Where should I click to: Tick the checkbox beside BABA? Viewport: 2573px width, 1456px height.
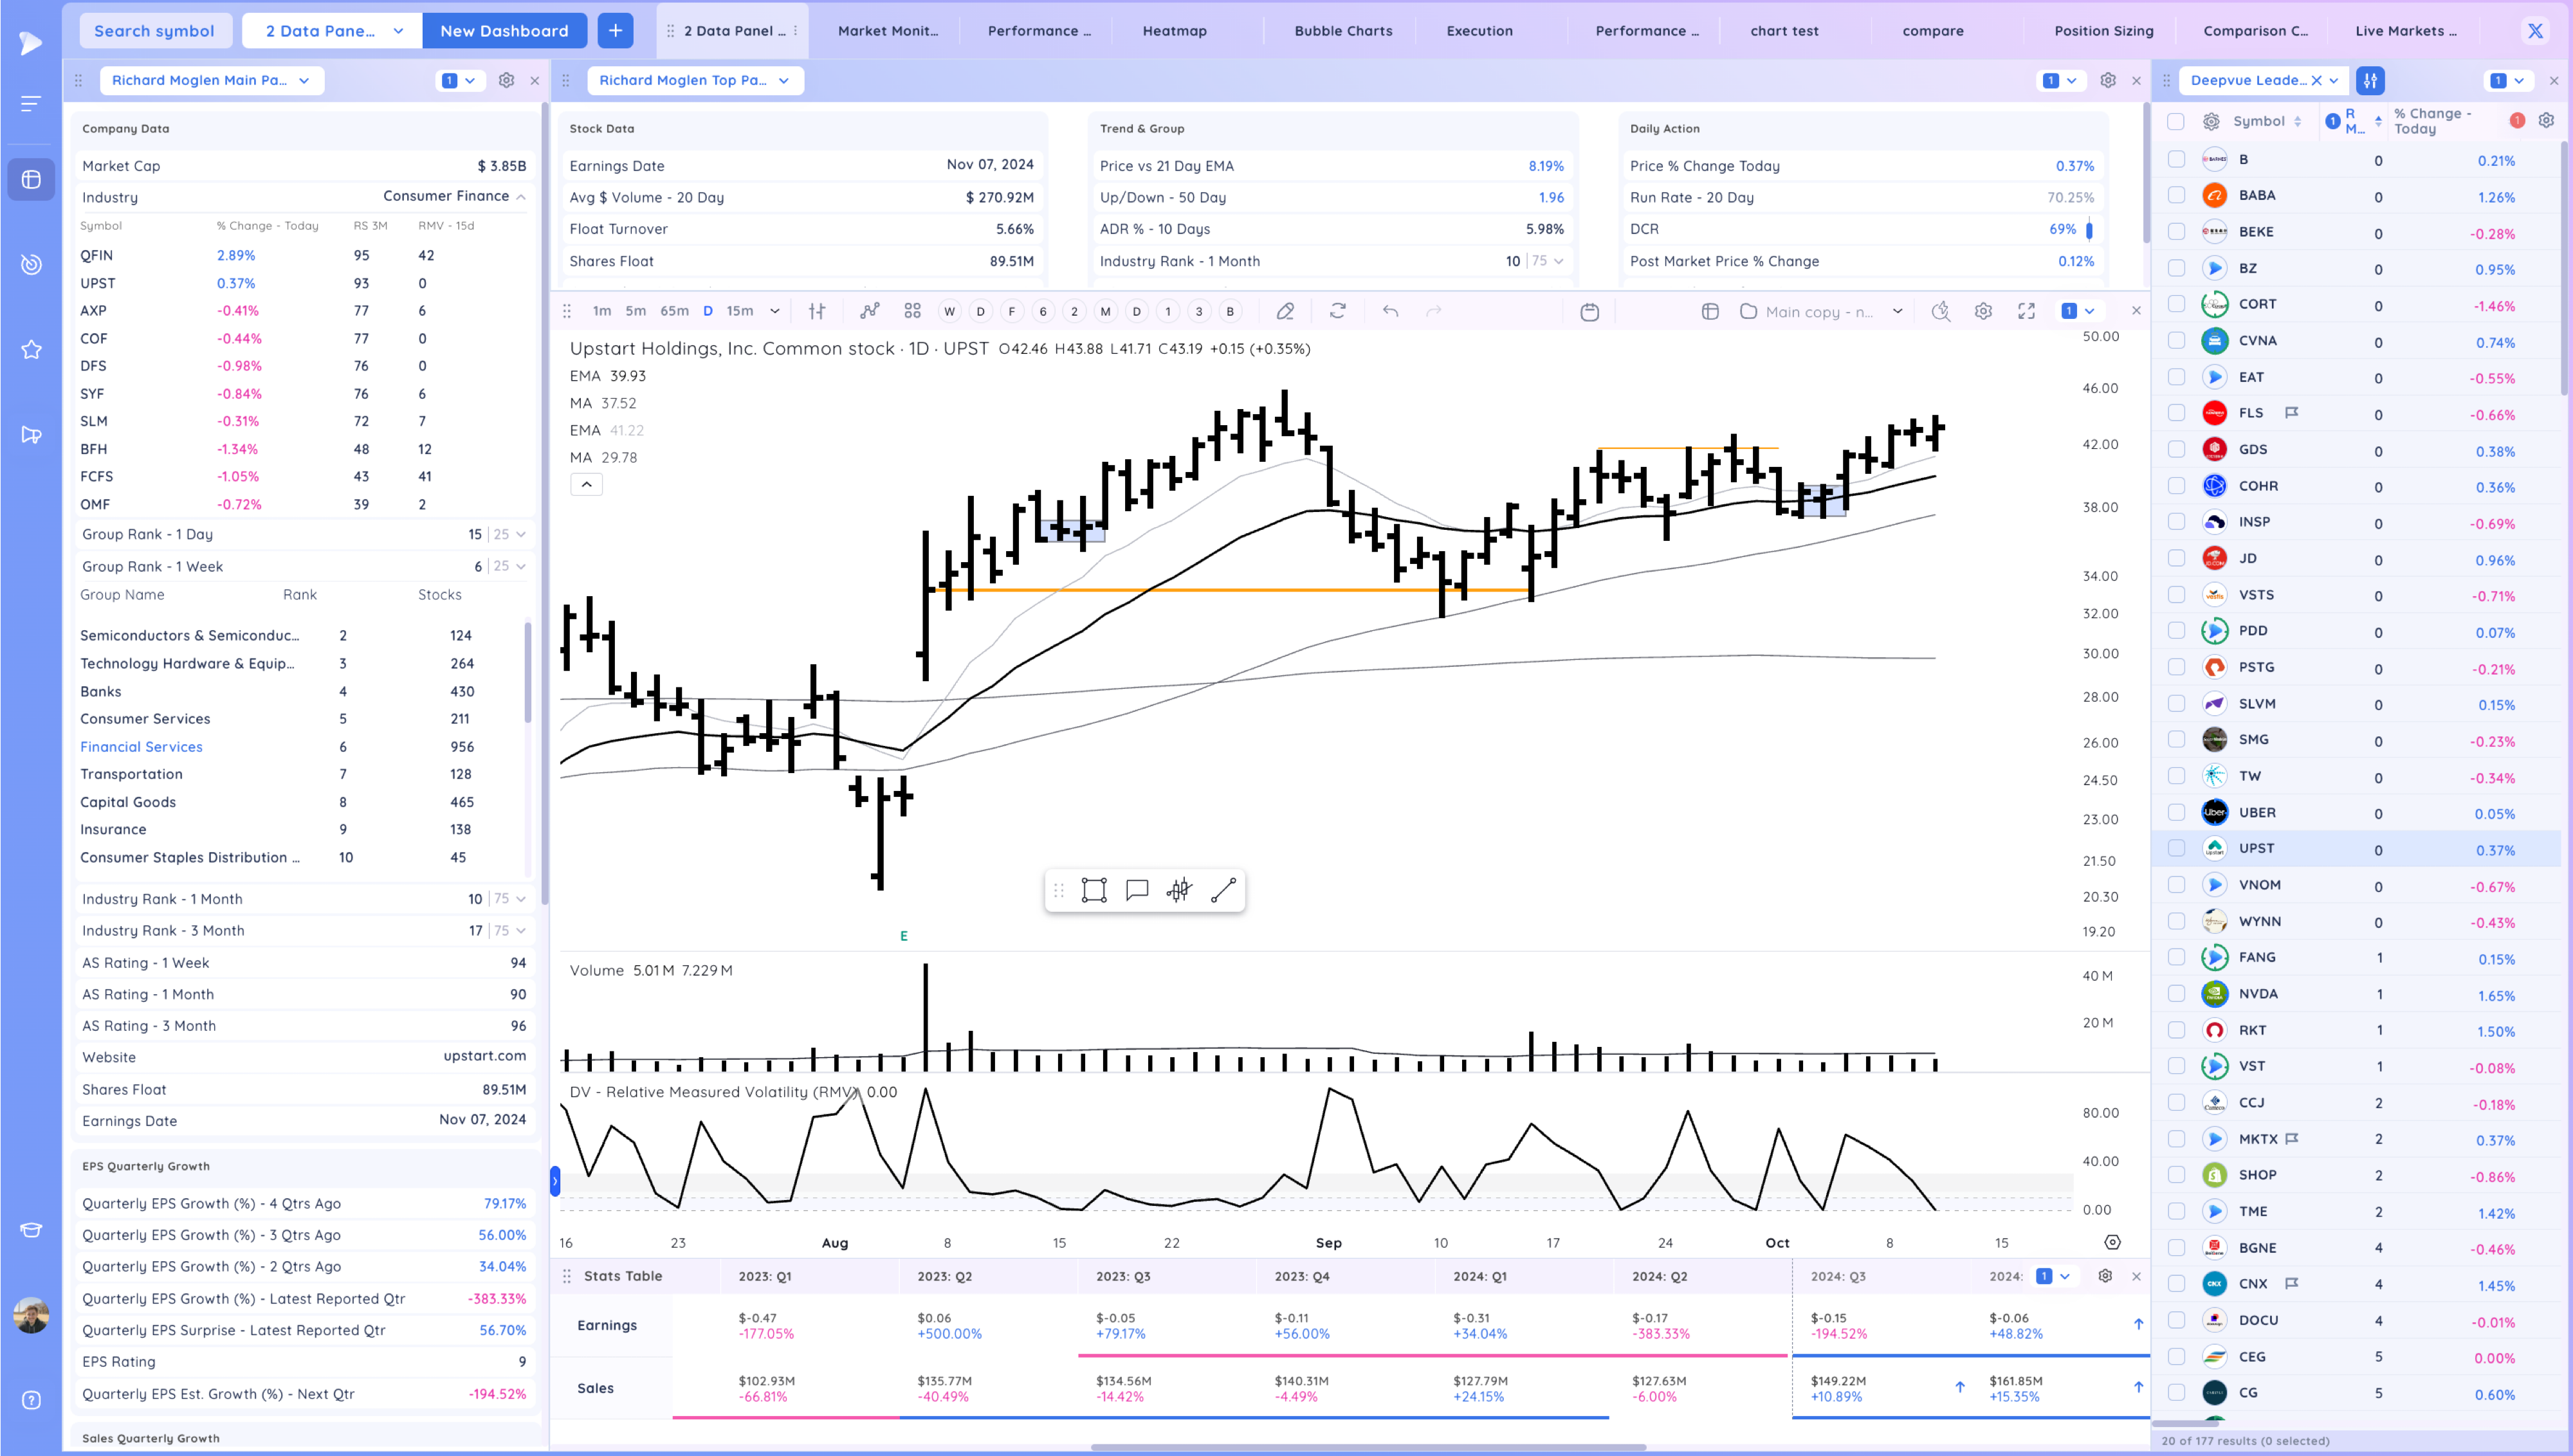pos(2176,195)
